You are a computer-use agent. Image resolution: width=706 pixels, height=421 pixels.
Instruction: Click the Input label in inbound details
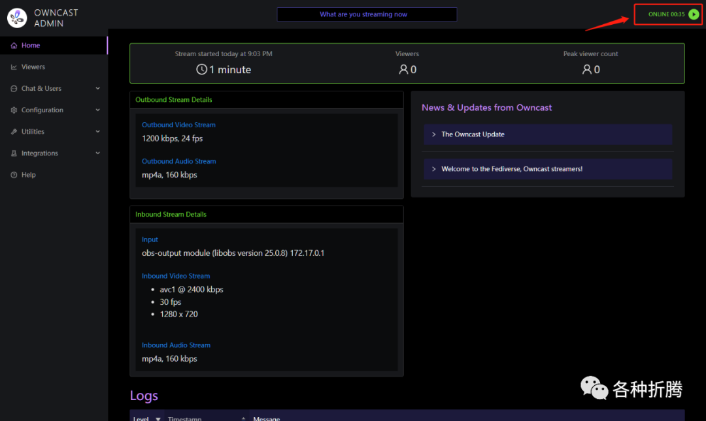[150, 240]
